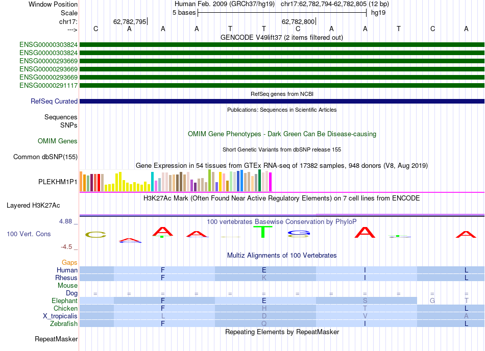485x351 pixels.
Task: Click the Layered H3K27Ac track label
Action: [x=33, y=206]
